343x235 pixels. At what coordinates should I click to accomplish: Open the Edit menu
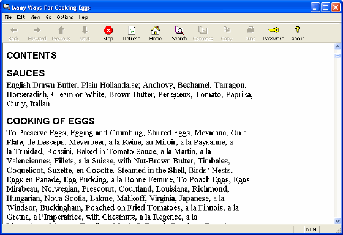[x=21, y=17]
